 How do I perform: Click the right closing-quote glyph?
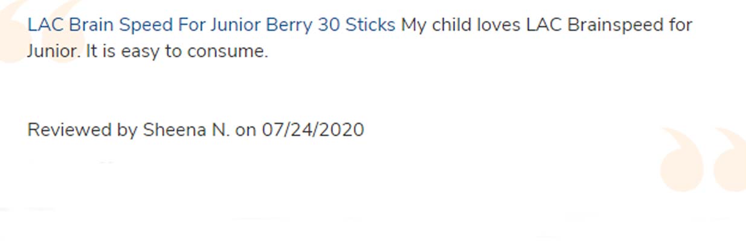tap(730, 160)
